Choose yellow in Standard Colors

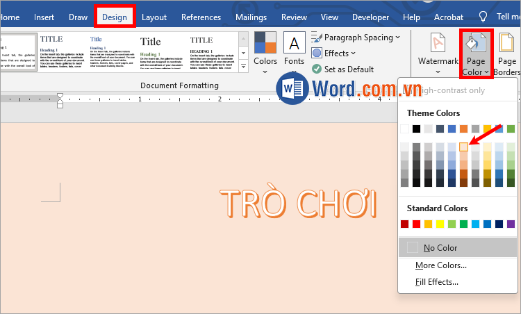[x=440, y=224]
